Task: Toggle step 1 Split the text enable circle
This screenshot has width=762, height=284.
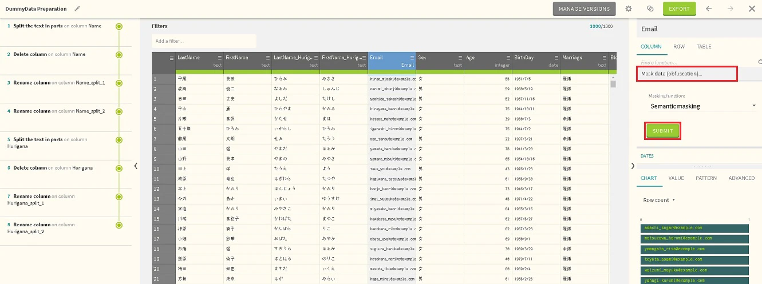Action: coord(119,26)
